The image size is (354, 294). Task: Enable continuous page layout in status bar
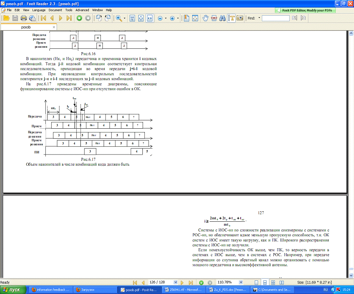coord(264,282)
